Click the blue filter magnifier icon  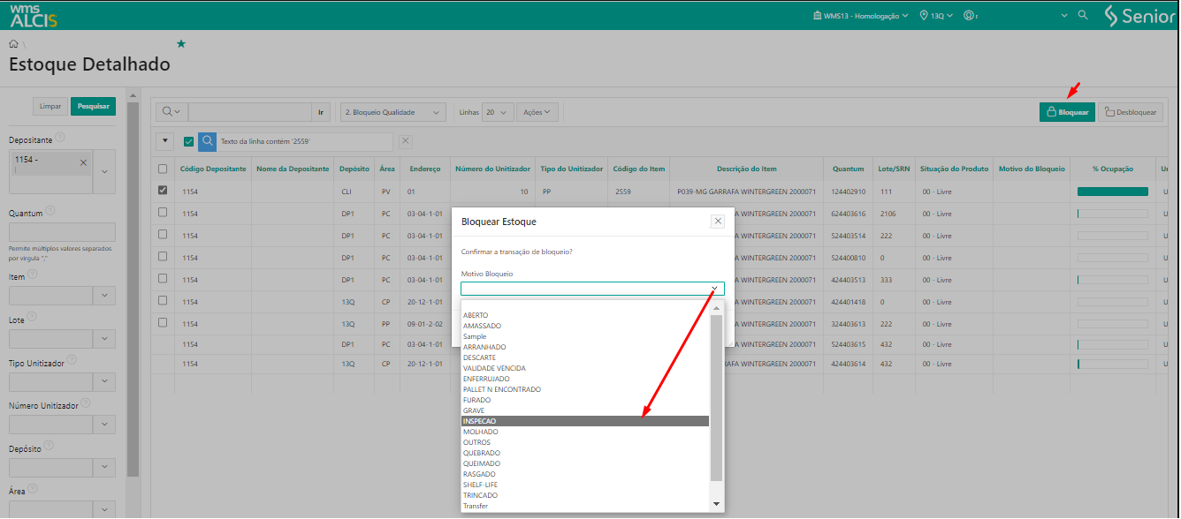[208, 141]
